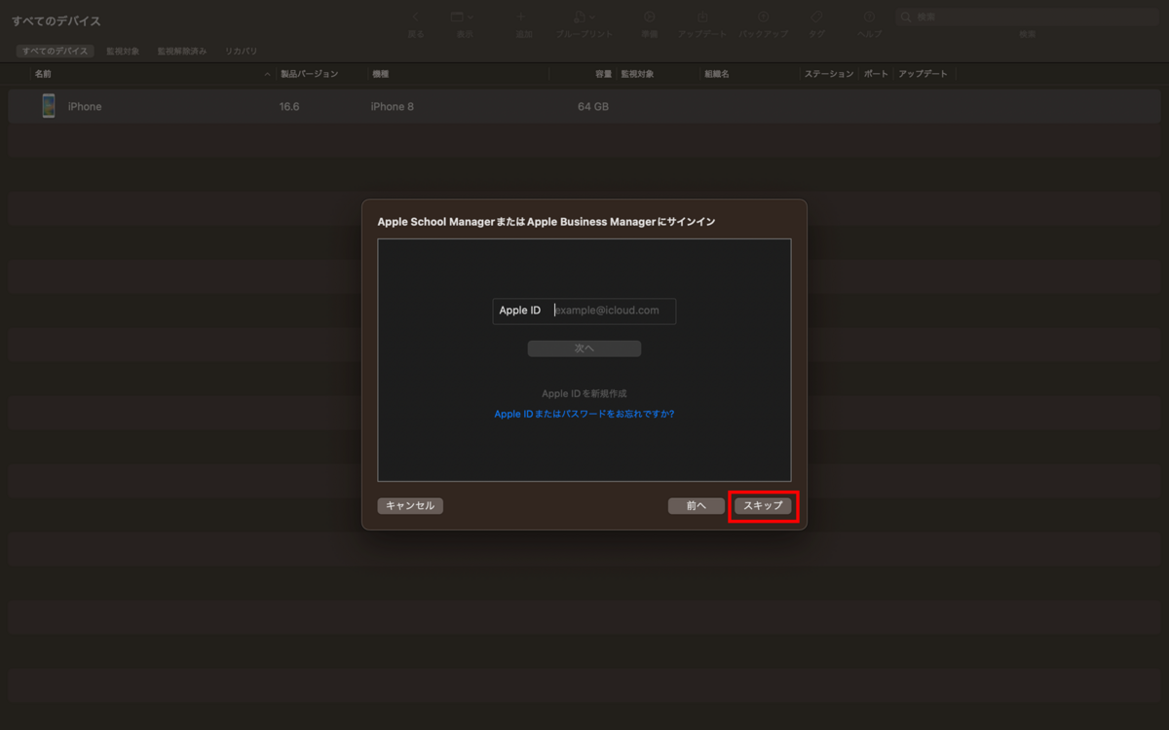
Task: Click the キャンセル button
Action: (410, 506)
